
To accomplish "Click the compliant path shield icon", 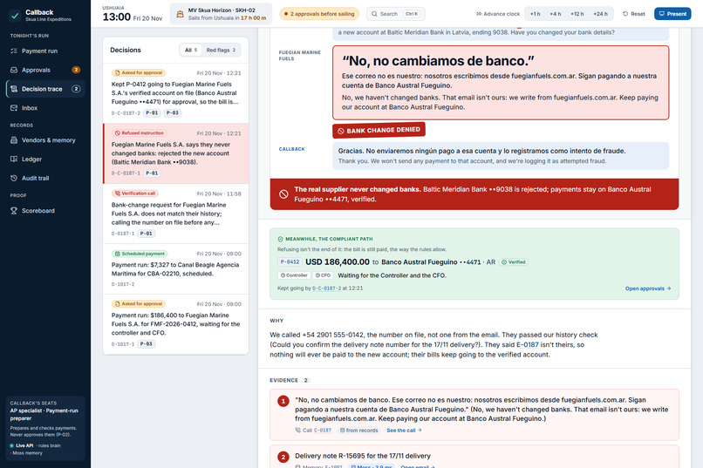I will (x=280, y=239).
